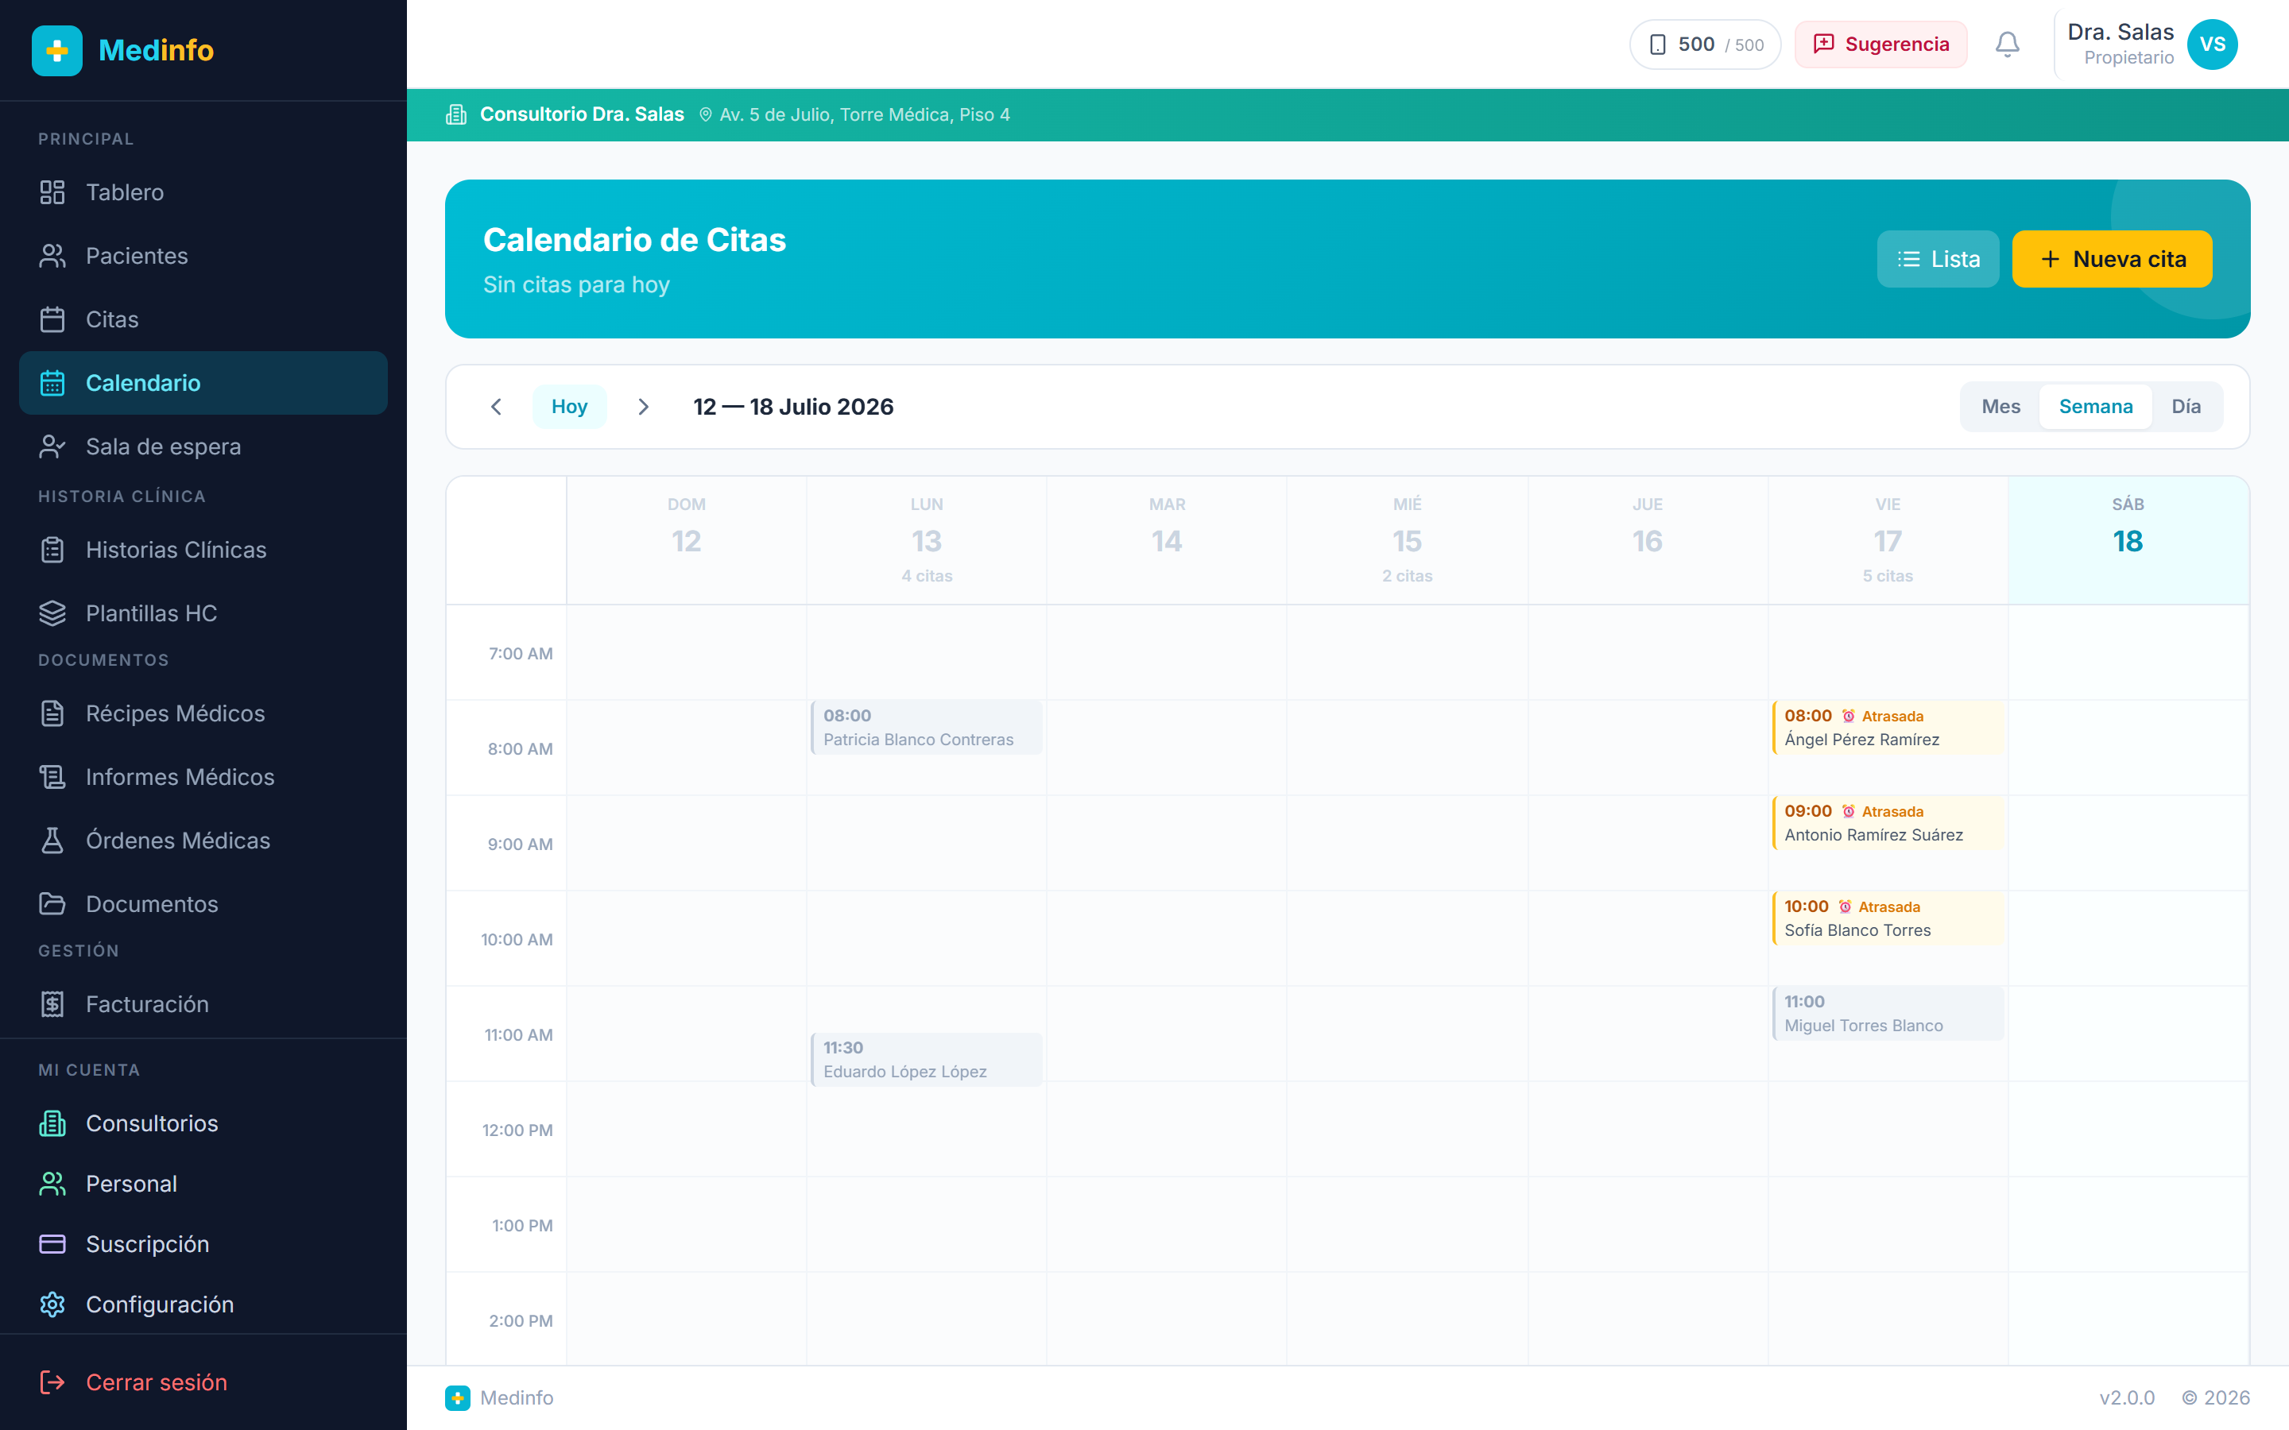Open Sugerencia feedback button
Image resolution: width=2289 pixels, height=1430 pixels.
[x=1880, y=44]
